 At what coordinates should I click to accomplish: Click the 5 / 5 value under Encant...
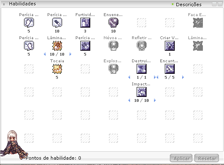170,78
